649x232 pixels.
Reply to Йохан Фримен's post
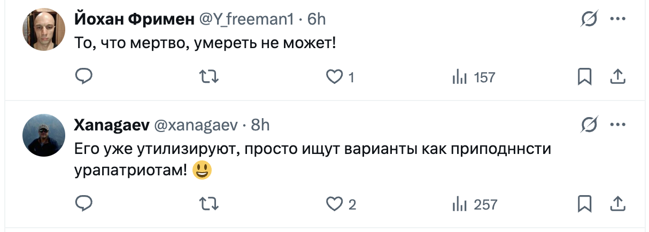[83, 77]
